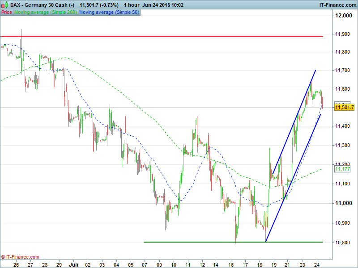Image resolution: width=358 pixels, height=268 pixels.
Task: Click date 24 on the time axis
Action: tap(316, 264)
